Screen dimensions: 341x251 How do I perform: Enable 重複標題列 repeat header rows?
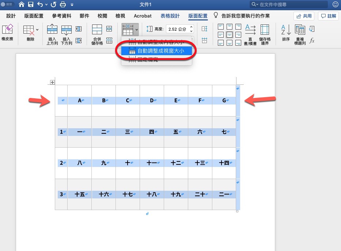tap(300, 33)
